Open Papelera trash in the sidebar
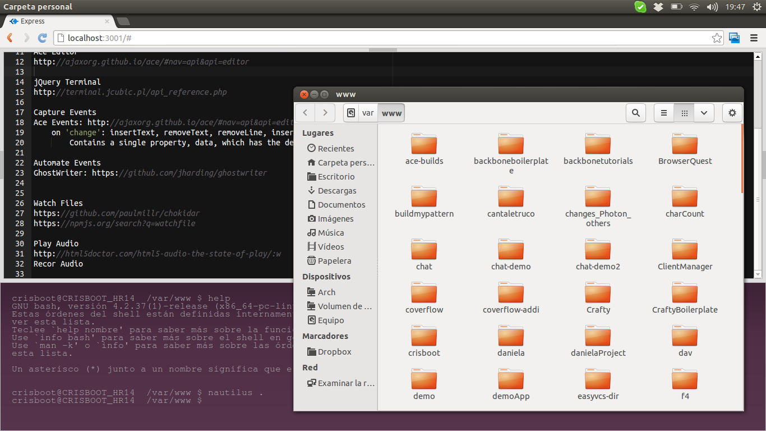 tap(334, 261)
